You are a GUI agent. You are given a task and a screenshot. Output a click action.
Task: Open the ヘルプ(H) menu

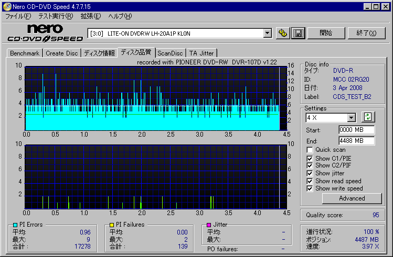coord(120,16)
